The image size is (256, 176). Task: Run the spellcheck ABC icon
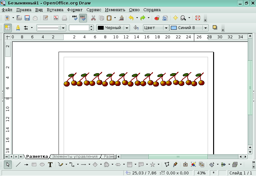tap(75, 18)
